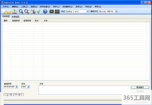Expand the SubRip (.srt) format dropdown

88,12
